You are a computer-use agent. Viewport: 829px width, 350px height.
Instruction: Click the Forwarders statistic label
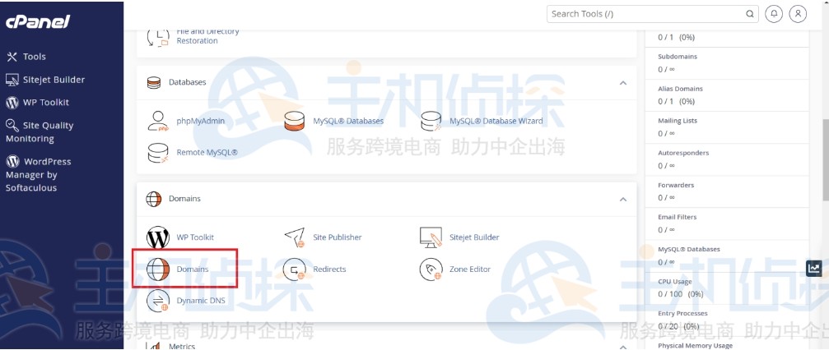point(676,186)
